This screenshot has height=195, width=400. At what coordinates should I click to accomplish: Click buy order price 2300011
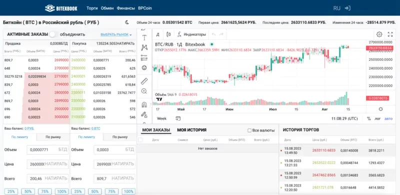click(78, 93)
